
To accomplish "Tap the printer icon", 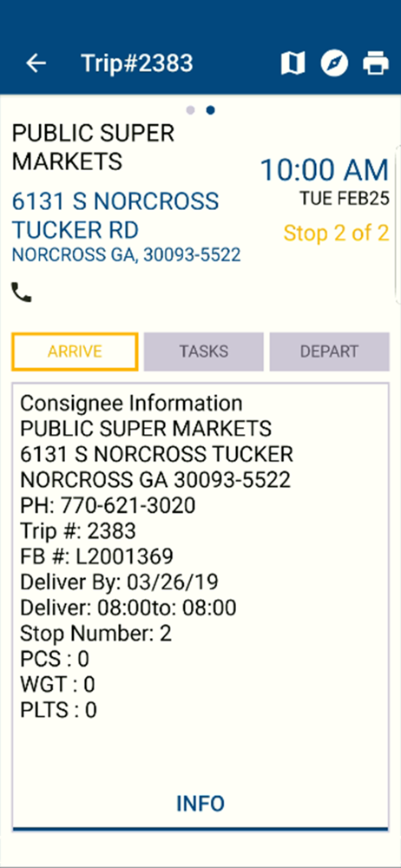I will coord(376,63).
